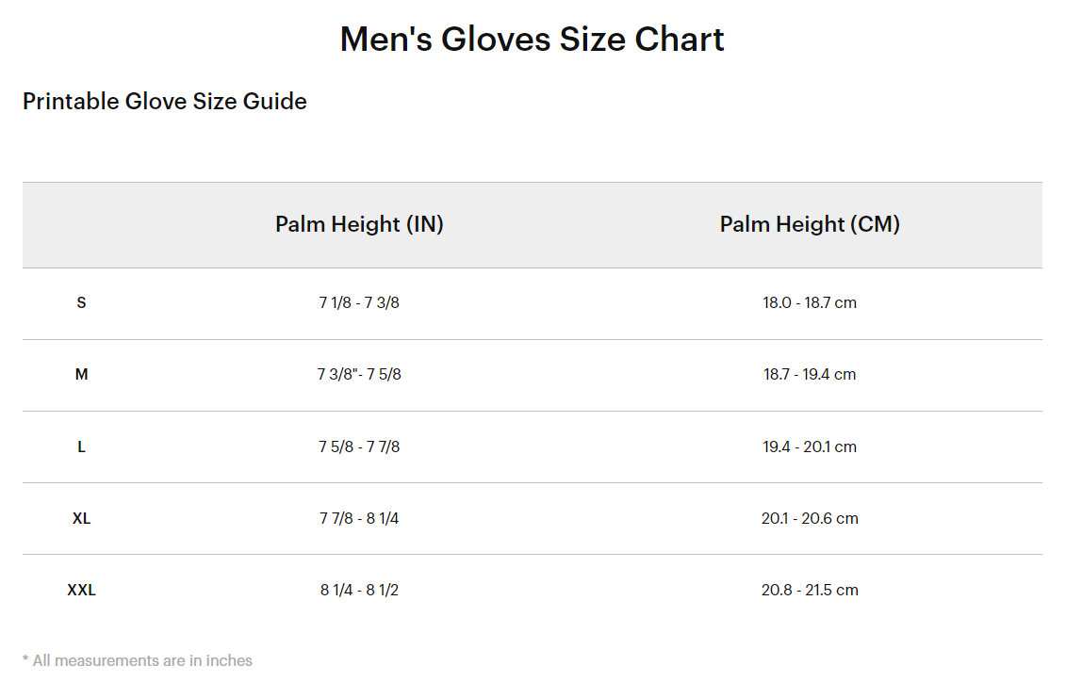Click the 20.1 - 20.6 cm value
Viewport: 1066px width, 698px height.
coord(810,519)
